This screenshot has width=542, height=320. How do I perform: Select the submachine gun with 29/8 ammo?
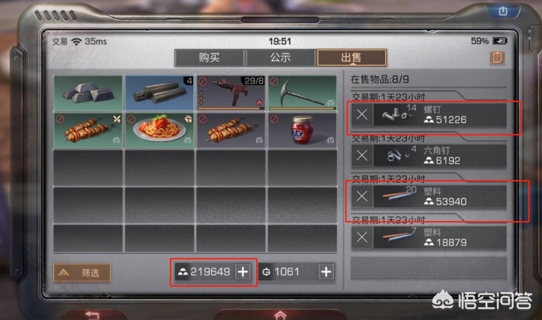[231, 93]
